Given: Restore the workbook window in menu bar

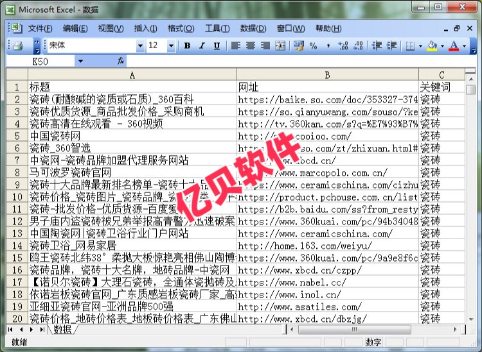Looking at the screenshot, I should 457,28.
